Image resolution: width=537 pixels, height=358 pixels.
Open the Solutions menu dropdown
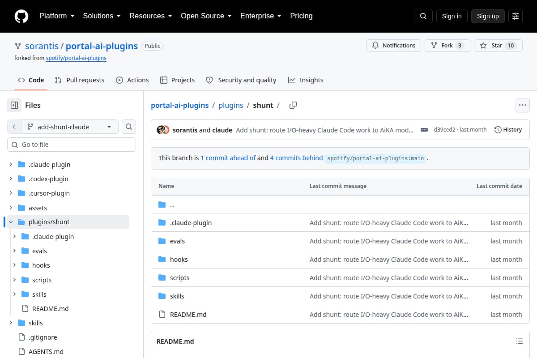[102, 16]
